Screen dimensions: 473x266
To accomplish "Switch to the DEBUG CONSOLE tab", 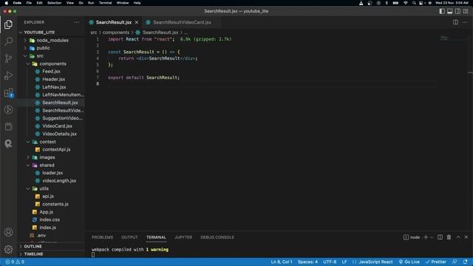I will 217,237.
